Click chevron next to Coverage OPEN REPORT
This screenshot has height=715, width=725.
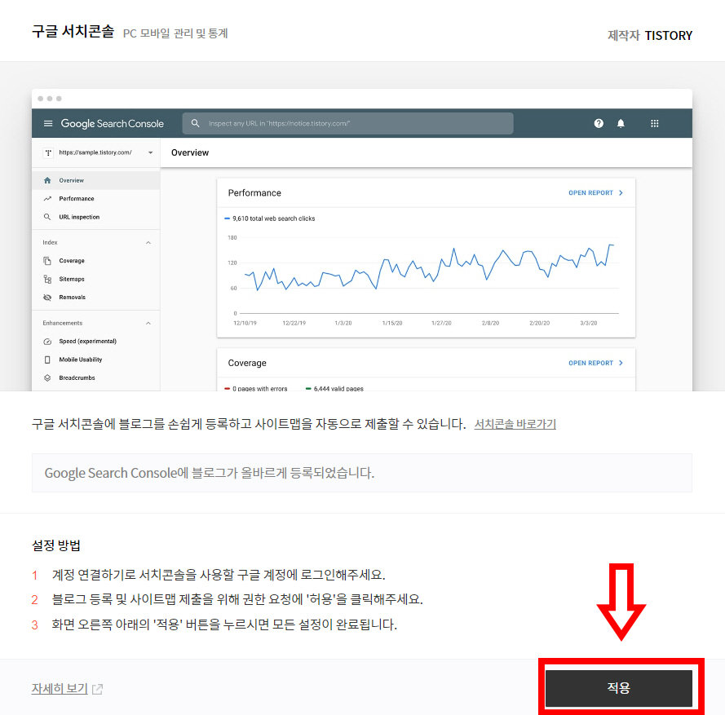point(621,363)
